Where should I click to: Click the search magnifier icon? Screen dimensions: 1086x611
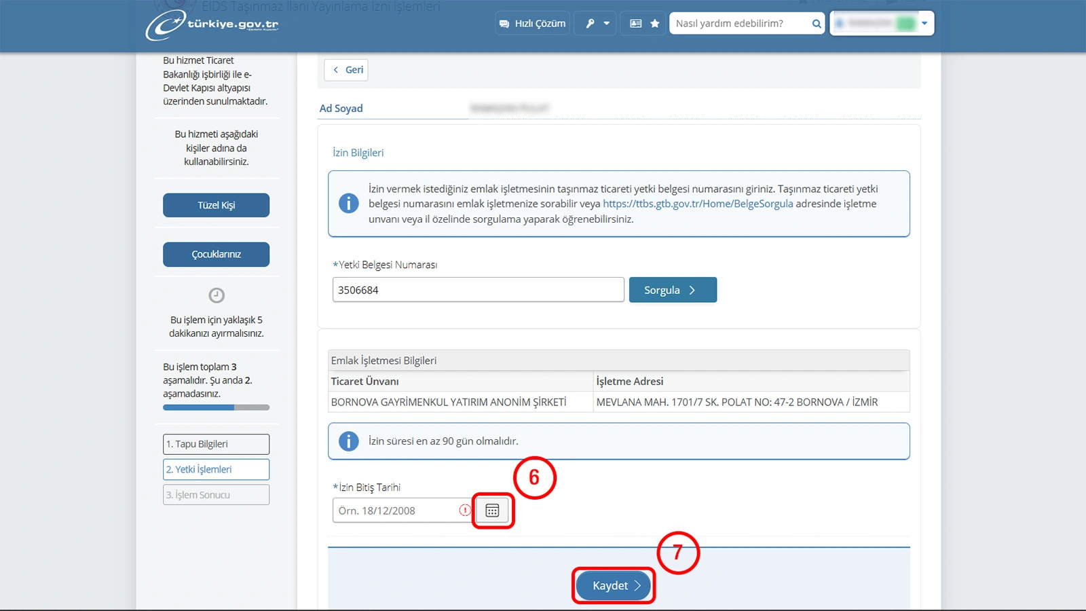[x=817, y=24]
